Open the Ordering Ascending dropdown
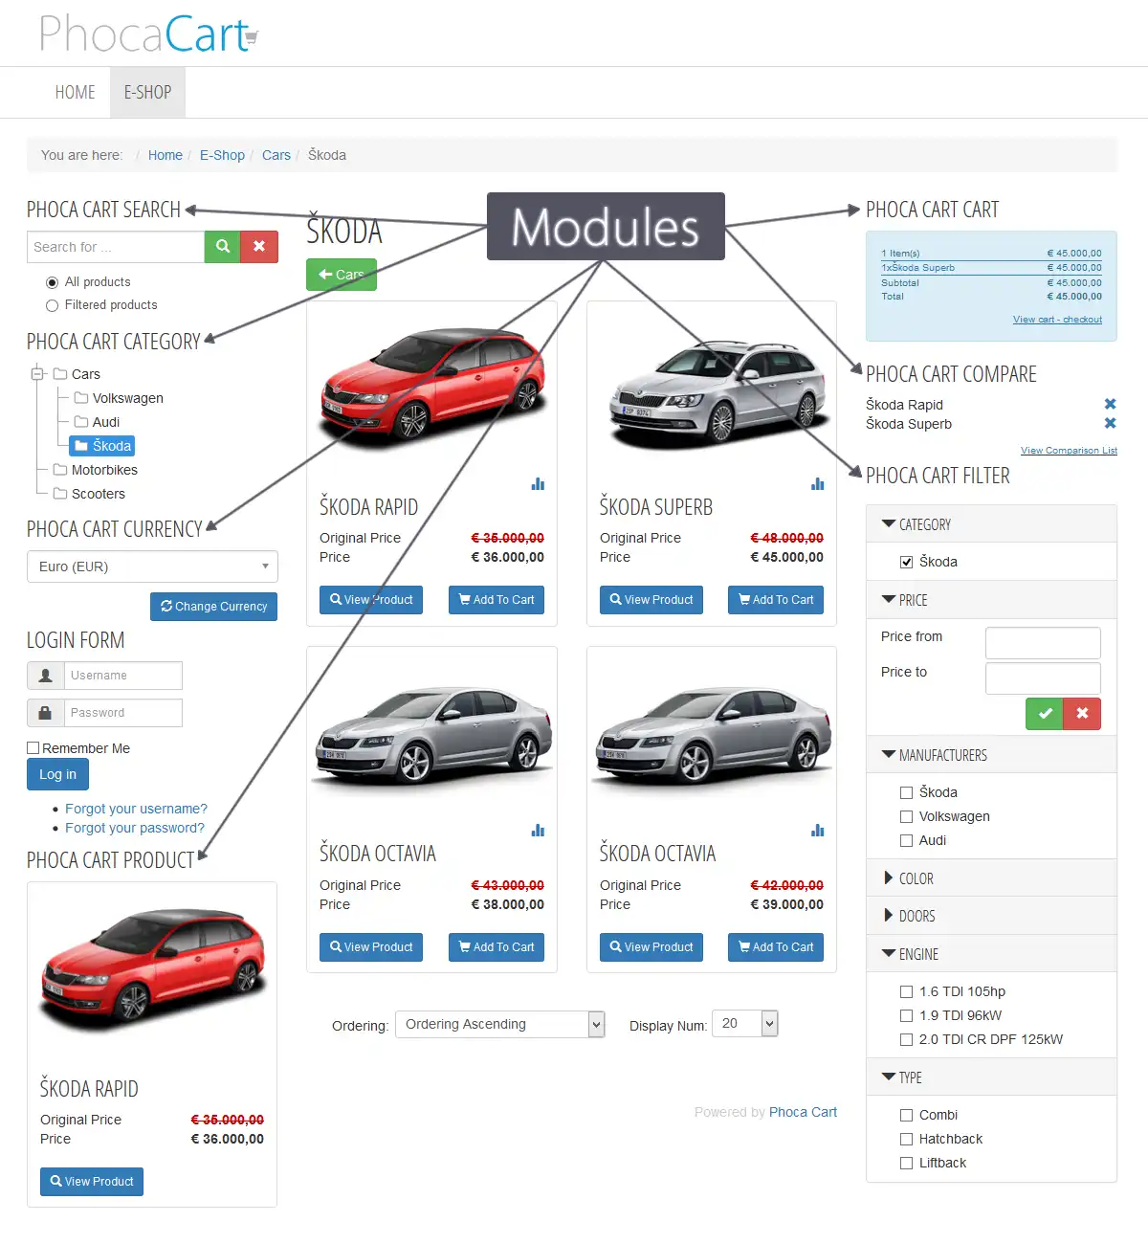This screenshot has width=1148, height=1244. pos(500,1024)
